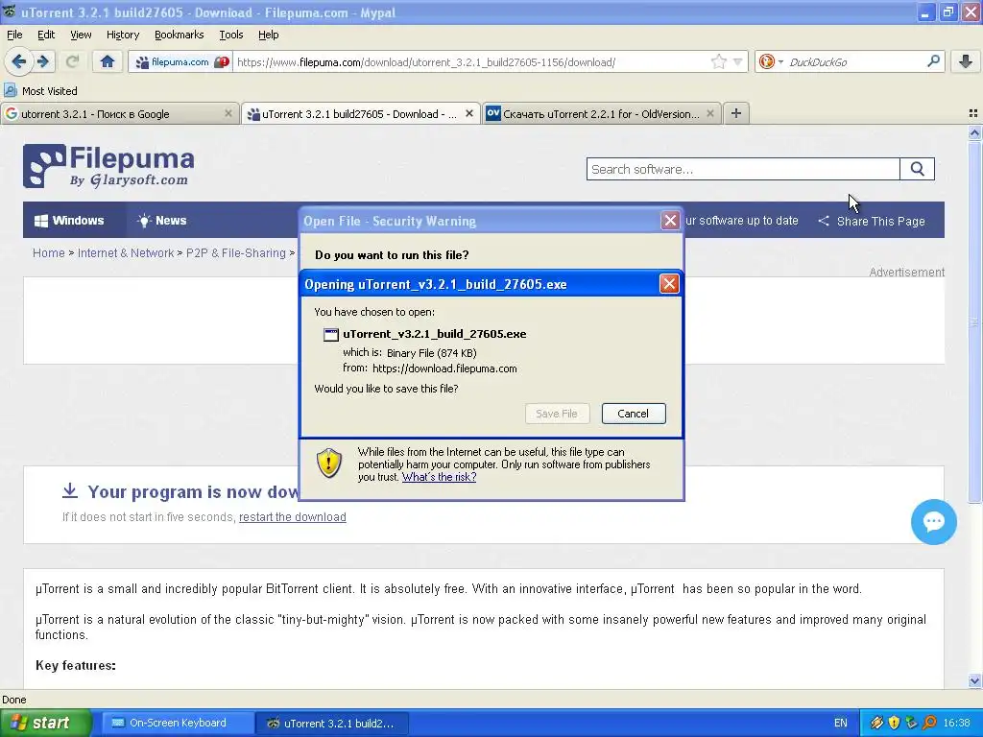Click the Filepuma search magnifier button
Screen dimensions: 983x737
(917, 169)
